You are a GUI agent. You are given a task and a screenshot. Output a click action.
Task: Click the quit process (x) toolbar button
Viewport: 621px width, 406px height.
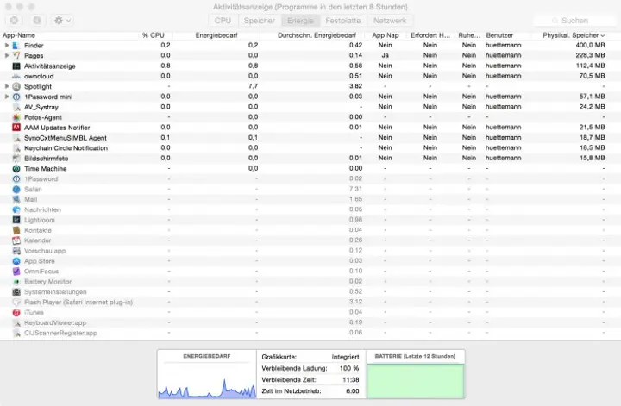[14, 20]
